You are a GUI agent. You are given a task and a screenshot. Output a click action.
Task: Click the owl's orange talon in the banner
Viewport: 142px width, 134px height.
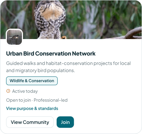pos(64,38)
